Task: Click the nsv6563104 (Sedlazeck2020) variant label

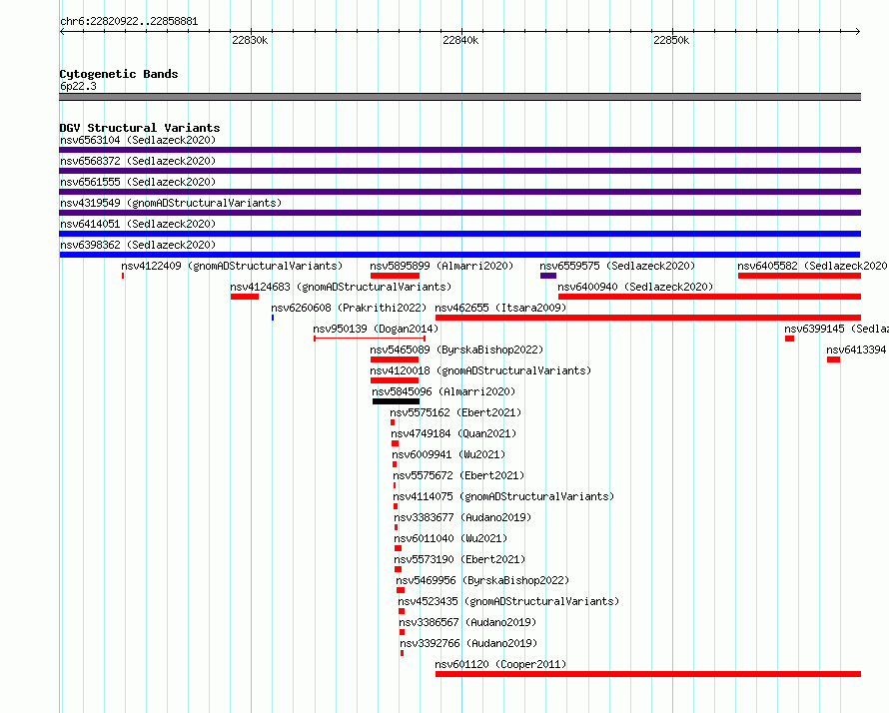Action: 138,140
